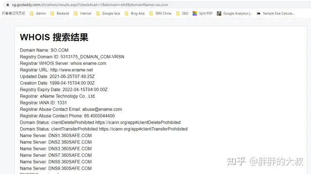
Task: Click the clientTransferProhibited status line
Action: pos(104,129)
